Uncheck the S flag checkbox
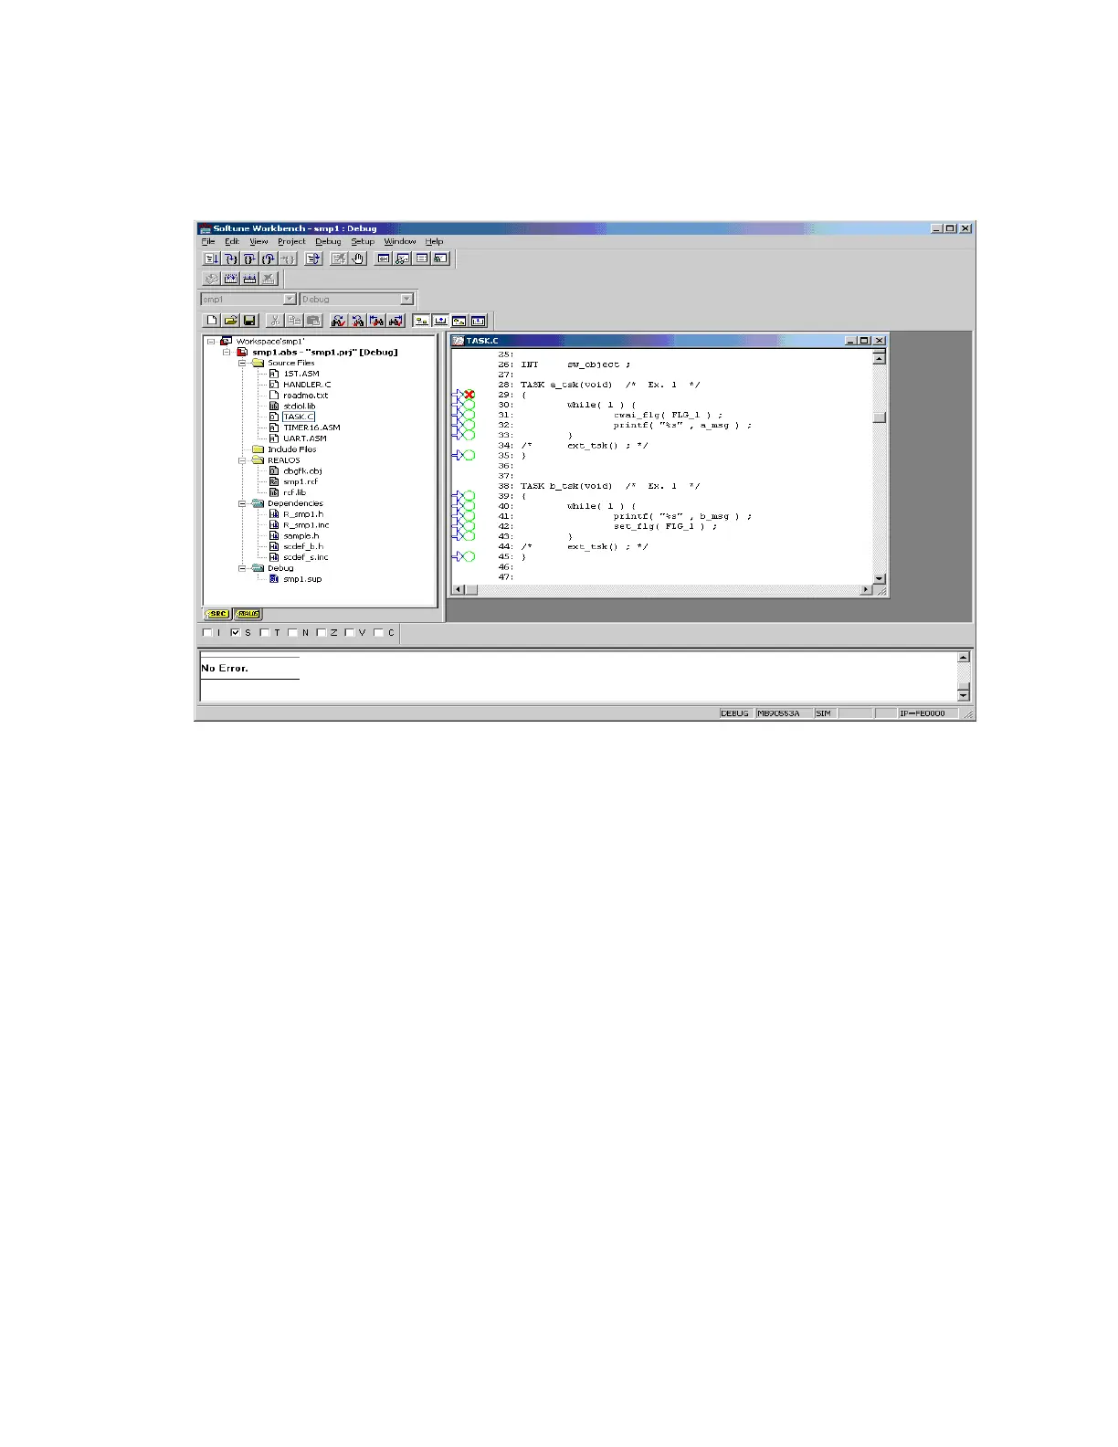Image resolution: width=1118 pixels, height=1447 pixels. (x=236, y=632)
